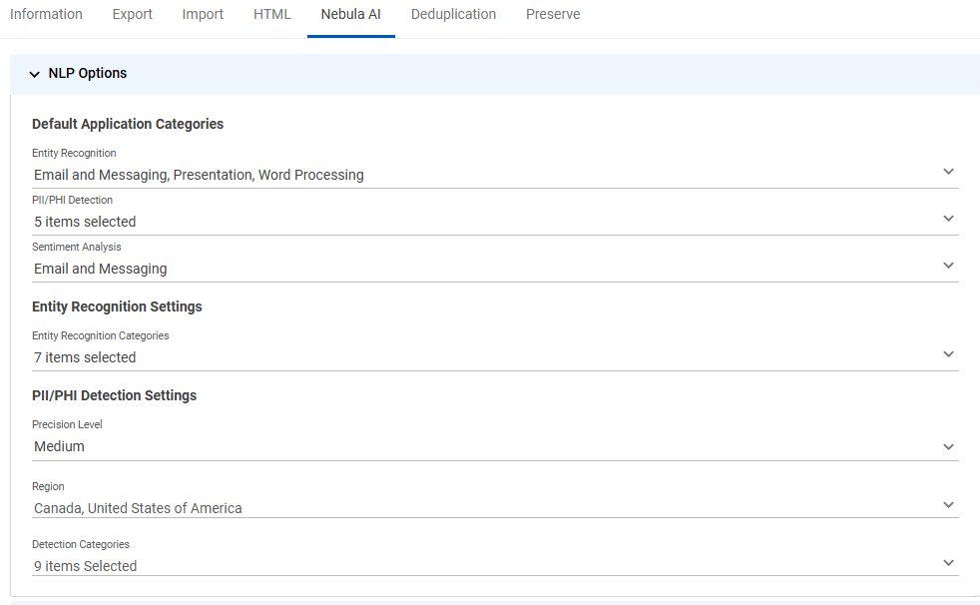Click the NLP Options section header
Image resolution: width=980 pixels, height=605 pixels.
click(x=495, y=74)
